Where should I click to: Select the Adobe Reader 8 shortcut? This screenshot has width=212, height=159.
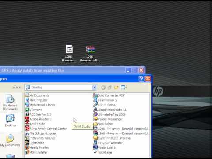38,119
